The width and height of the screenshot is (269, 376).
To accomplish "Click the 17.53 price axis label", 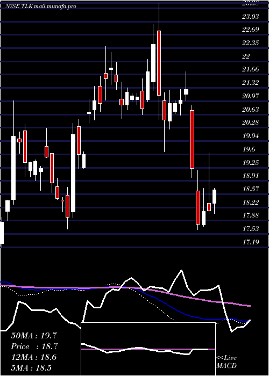I will [x=251, y=229].
